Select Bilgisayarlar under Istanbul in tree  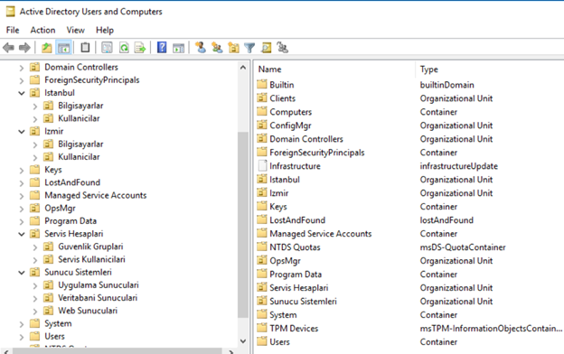80,106
